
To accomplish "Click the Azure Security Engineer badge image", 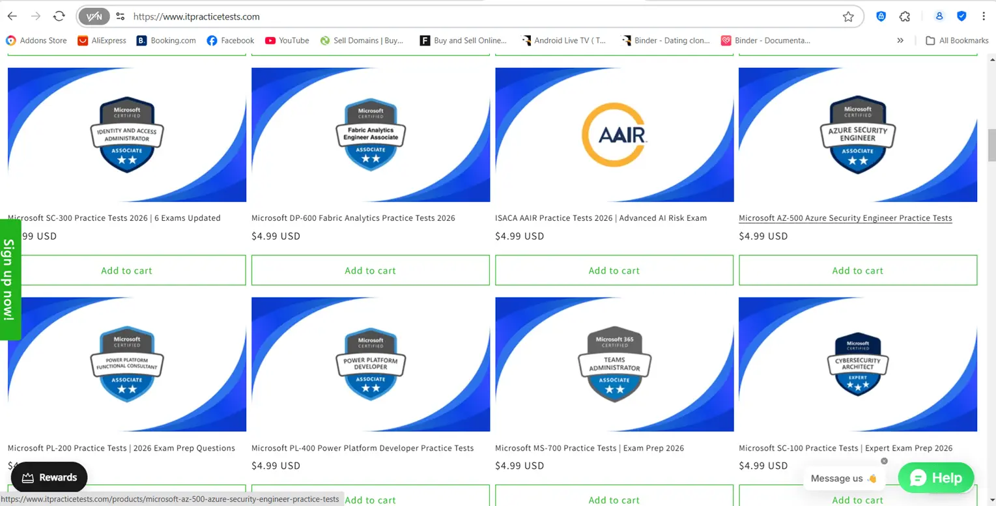I will pos(858,135).
